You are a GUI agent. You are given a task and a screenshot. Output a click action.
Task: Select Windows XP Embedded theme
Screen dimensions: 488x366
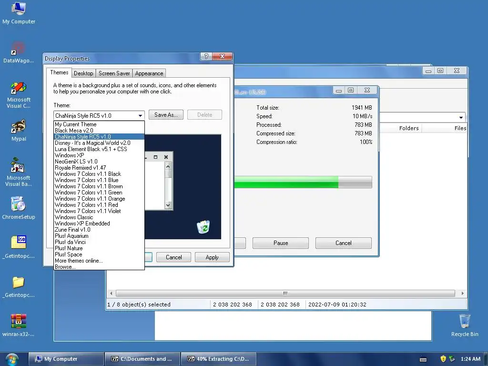[99, 224]
